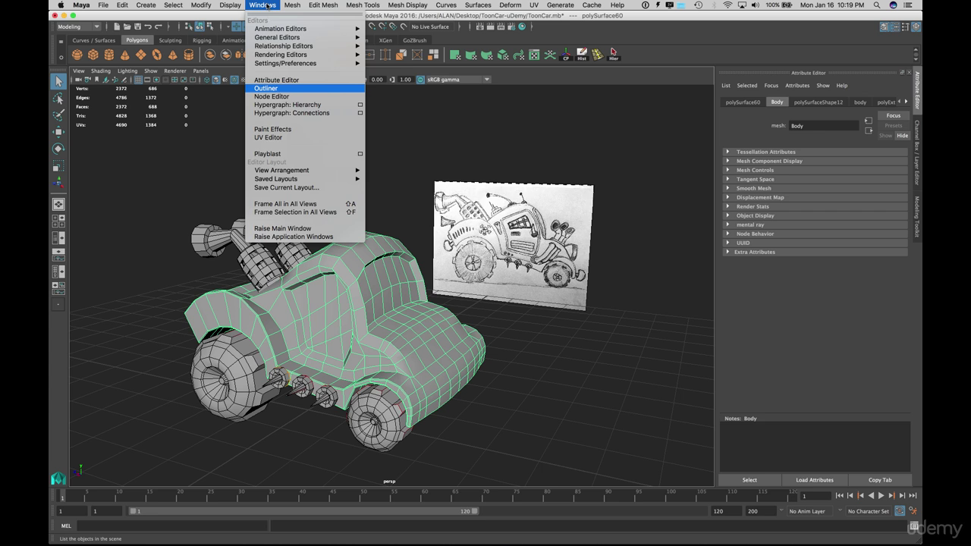The image size is (971, 546).
Task: Click the Load Attributes button
Action: (815, 480)
